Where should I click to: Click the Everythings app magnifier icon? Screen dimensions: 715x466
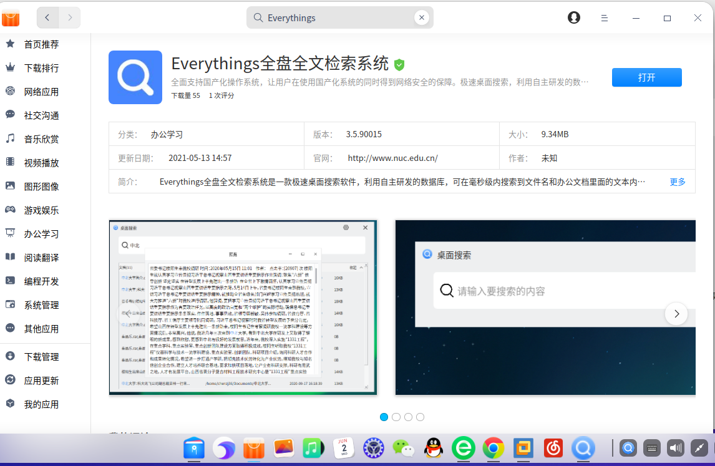click(x=135, y=77)
